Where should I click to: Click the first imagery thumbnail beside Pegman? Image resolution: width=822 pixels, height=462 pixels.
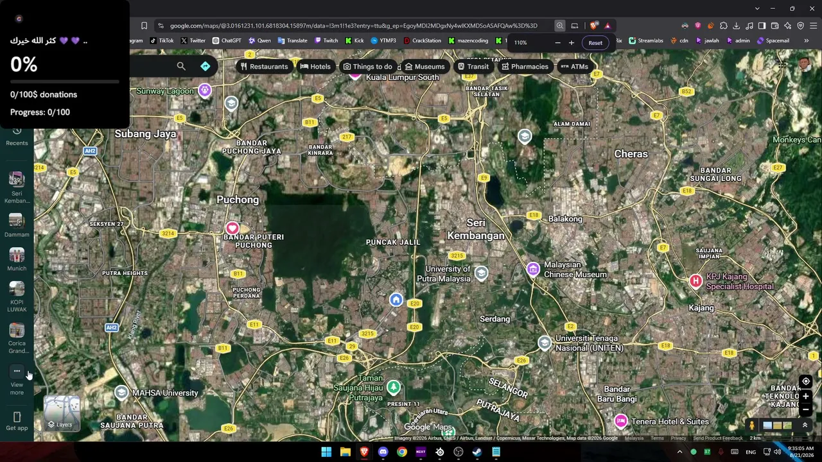[767, 425]
